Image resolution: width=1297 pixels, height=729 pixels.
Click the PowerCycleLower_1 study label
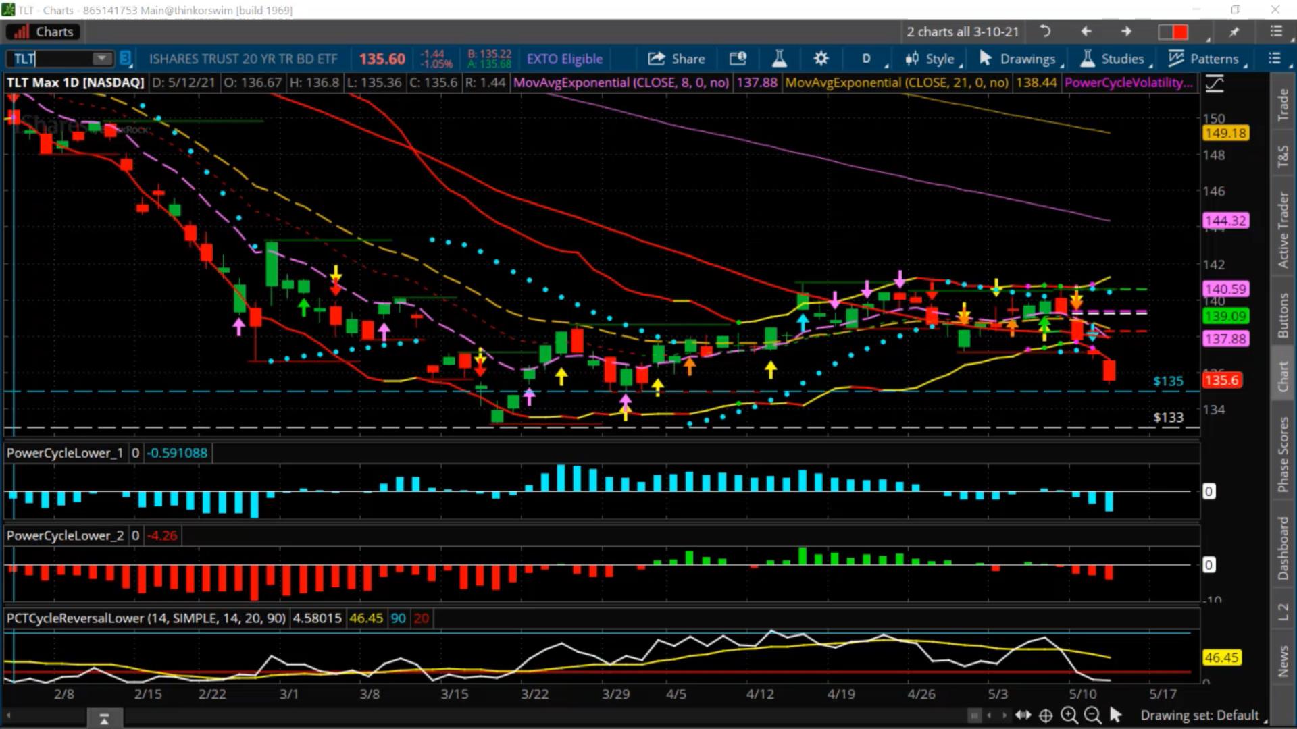point(65,453)
